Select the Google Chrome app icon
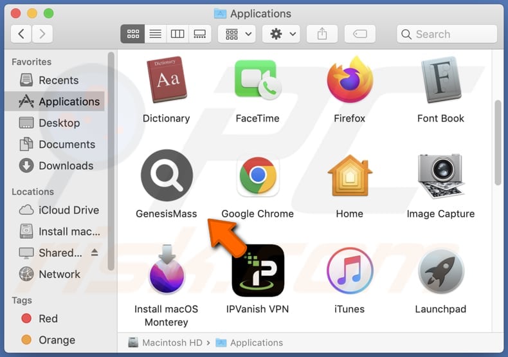This screenshot has height=357, width=508. coord(258,175)
